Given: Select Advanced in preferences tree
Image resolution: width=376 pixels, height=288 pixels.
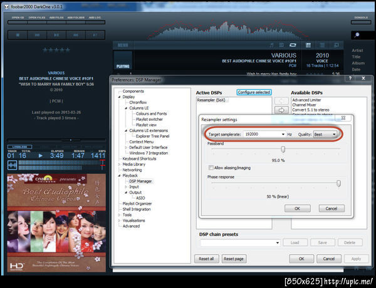Looking at the screenshot, I should [131, 226].
